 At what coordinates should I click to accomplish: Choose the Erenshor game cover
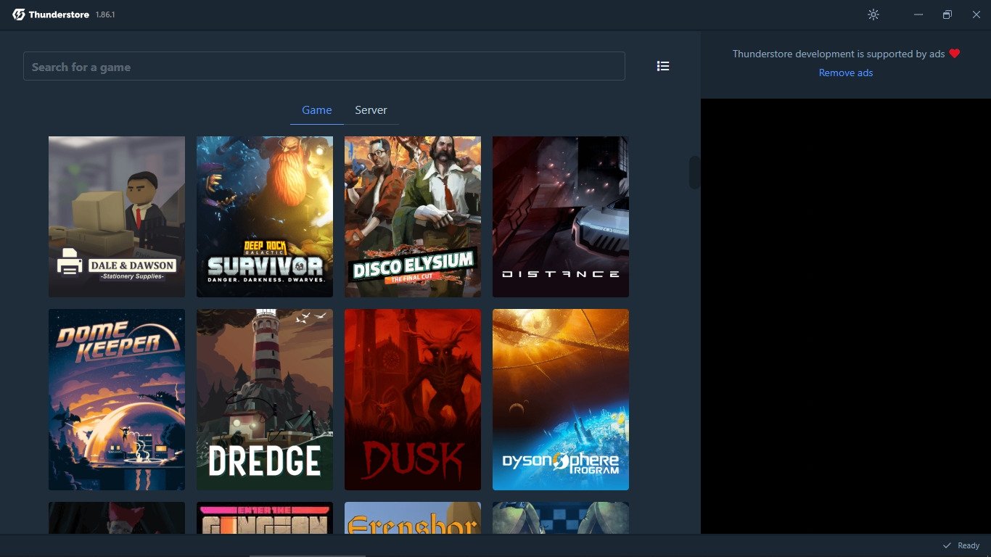click(413, 518)
